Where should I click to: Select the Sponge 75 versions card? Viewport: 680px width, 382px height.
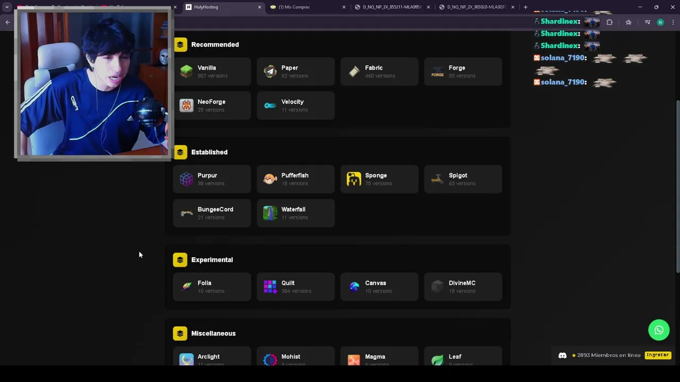[379, 179]
